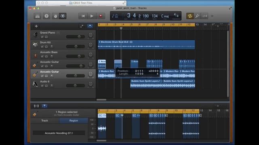Click the bar number 3 in LCD
The image size is (259, 145).
tap(129, 16)
